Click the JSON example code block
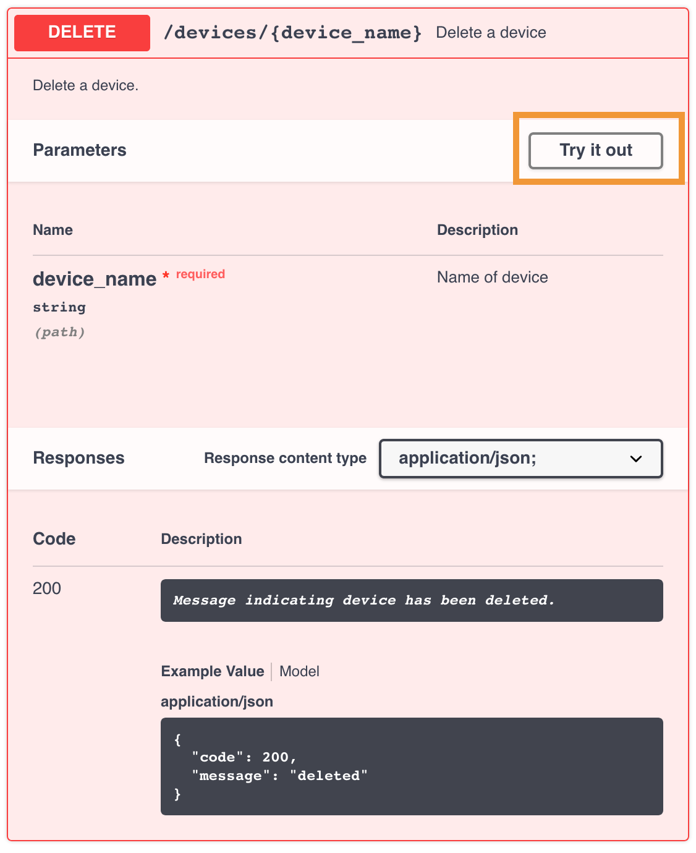The image size is (696, 853). click(x=411, y=766)
